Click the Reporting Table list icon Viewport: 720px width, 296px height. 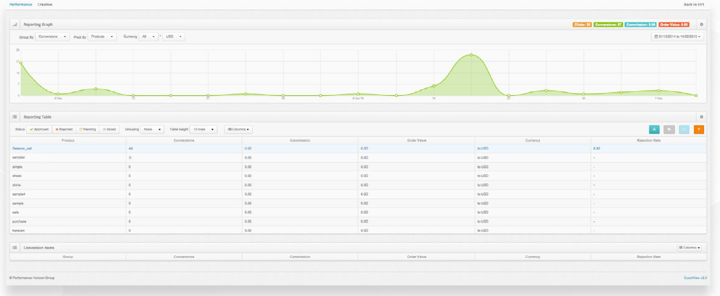(x=15, y=117)
